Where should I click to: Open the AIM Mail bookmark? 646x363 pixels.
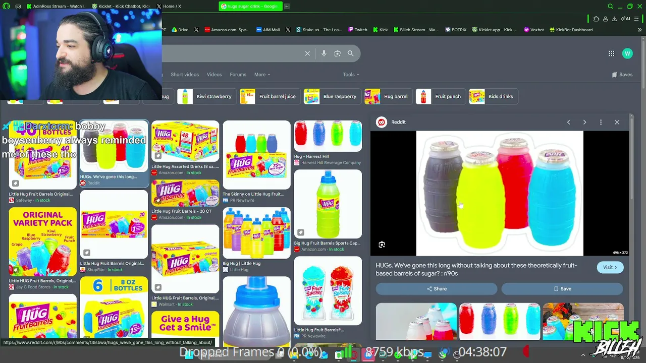pos(268,30)
